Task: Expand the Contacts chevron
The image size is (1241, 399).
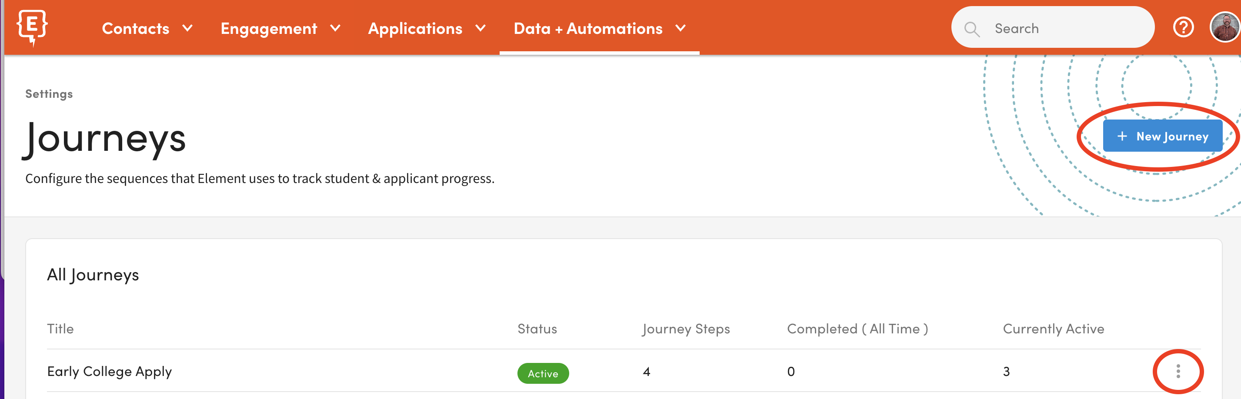Action: [x=188, y=28]
